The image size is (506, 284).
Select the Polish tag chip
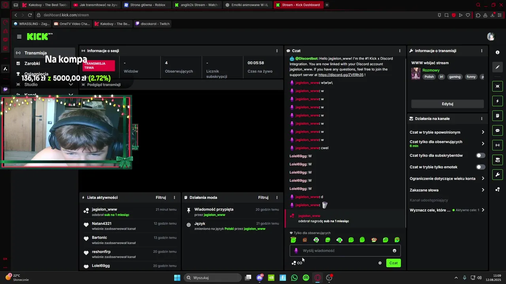(x=429, y=77)
